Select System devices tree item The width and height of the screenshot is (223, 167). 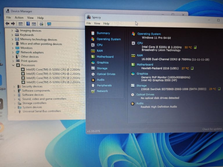pos(32,107)
